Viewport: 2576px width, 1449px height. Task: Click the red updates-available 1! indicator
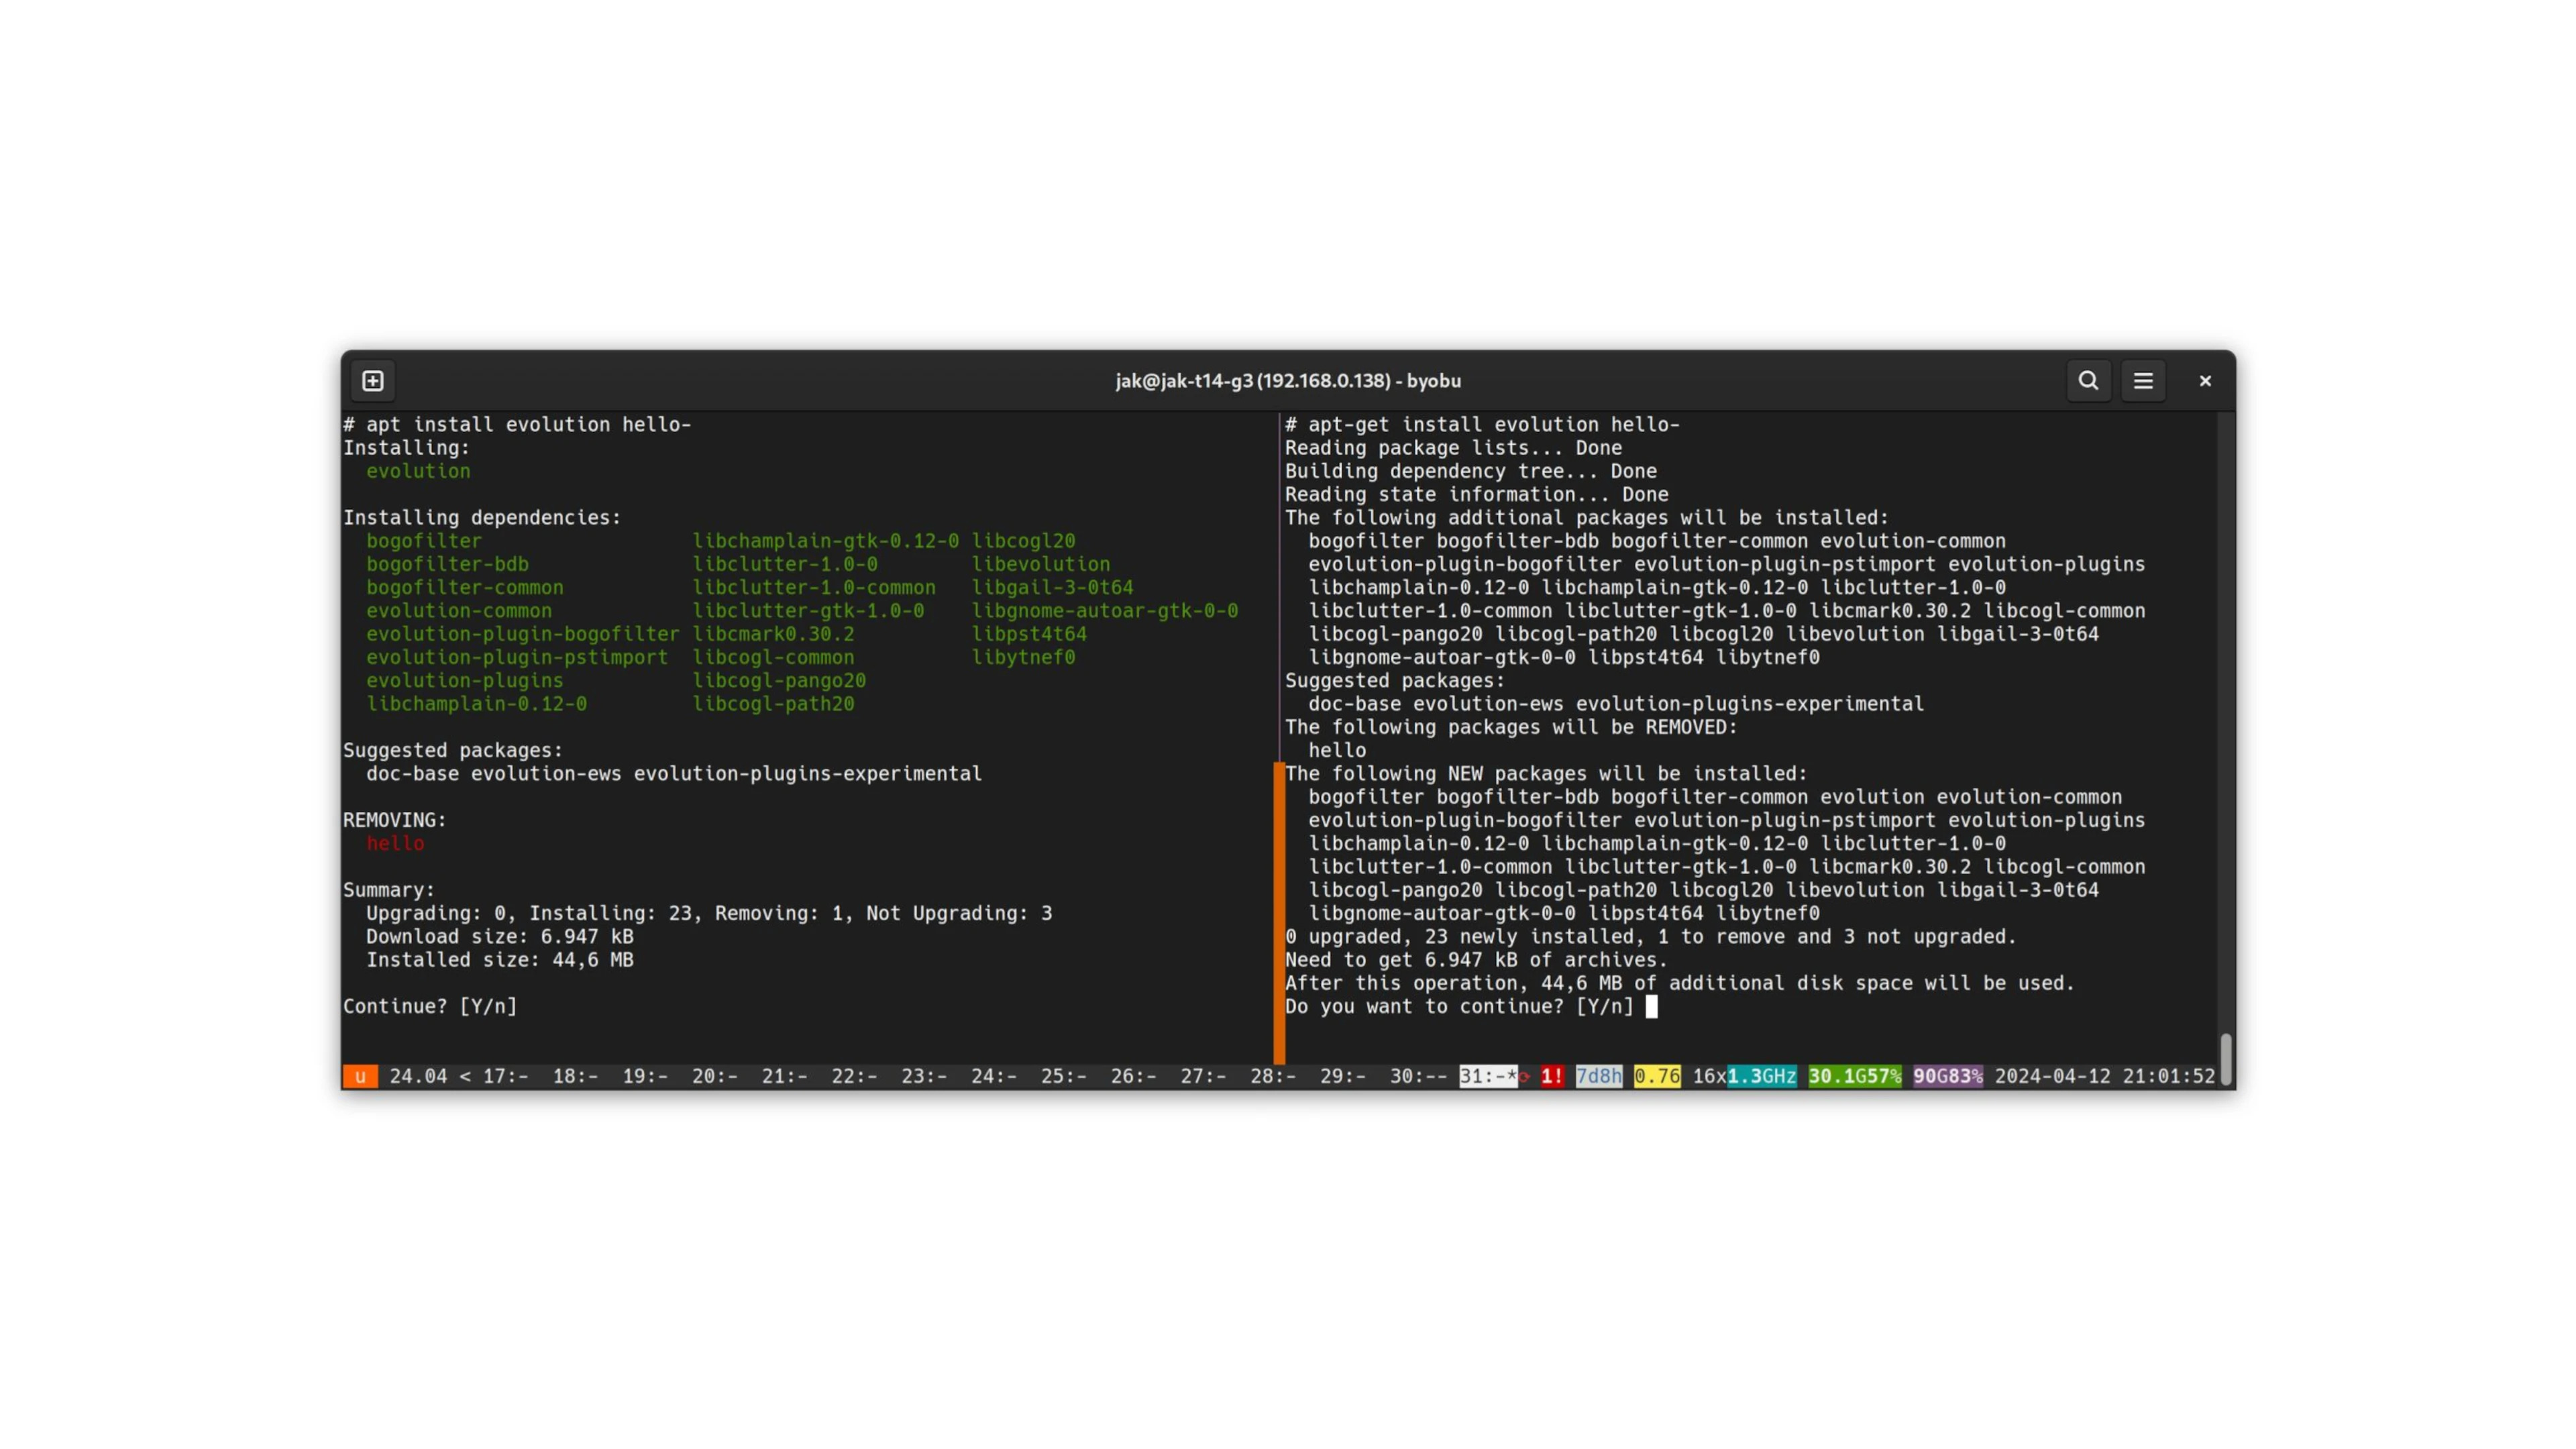(1551, 1076)
